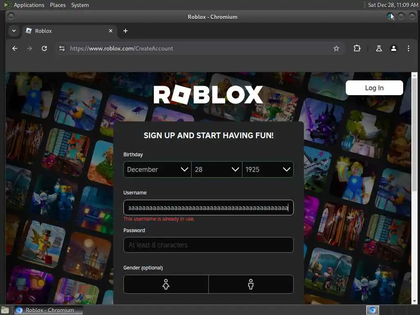This screenshot has width=420, height=315.
Task: Click the SIGN UP AND START HAVING FUN heading
Action: 208,135
